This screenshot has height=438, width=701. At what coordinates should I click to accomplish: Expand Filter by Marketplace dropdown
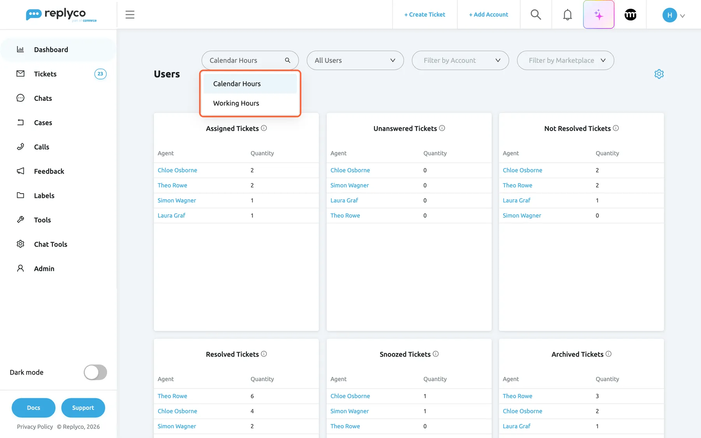pos(565,60)
